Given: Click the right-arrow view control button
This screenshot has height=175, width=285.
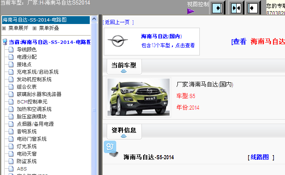Looking at the screenshot, I should coord(217,8).
